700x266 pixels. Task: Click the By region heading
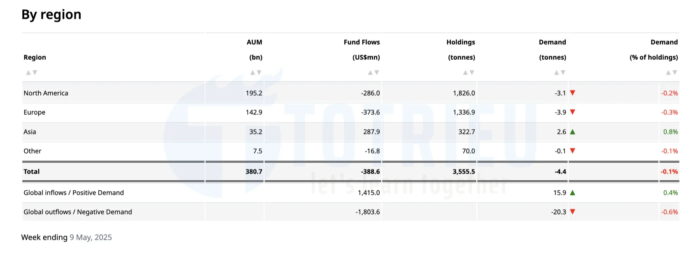[51, 14]
